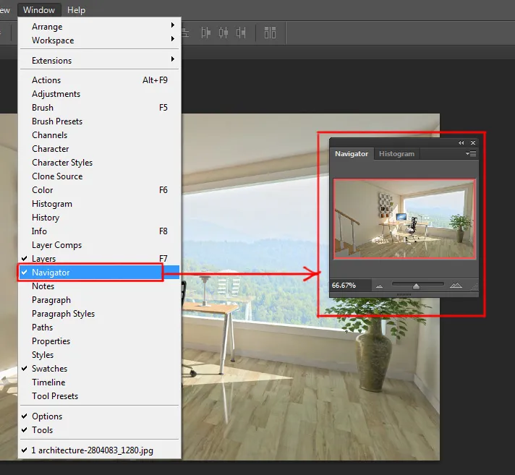This screenshot has height=475, width=515.
Task: Select Paragraph Styles menu item
Action: [100, 314]
